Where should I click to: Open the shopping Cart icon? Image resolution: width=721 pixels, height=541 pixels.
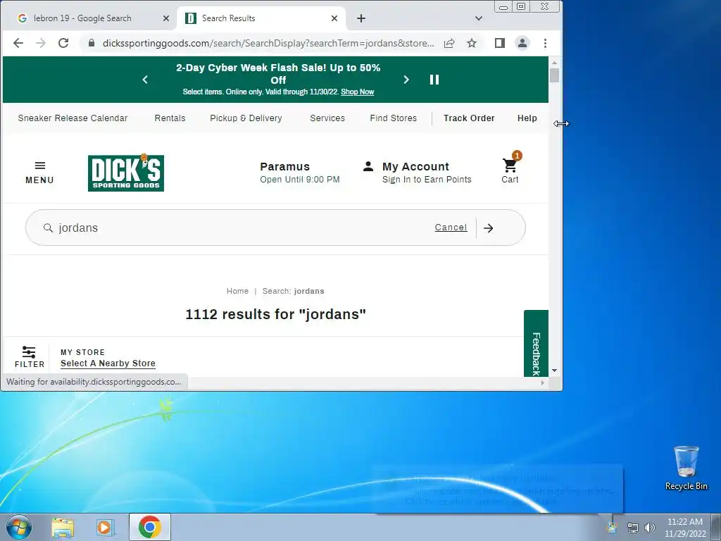pyautogui.click(x=510, y=168)
